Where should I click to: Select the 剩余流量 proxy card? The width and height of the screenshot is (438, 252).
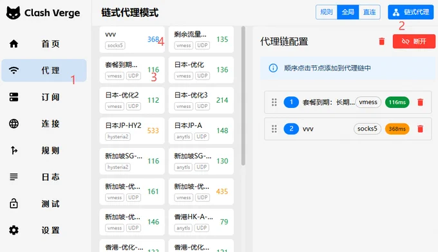pos(201,40)
